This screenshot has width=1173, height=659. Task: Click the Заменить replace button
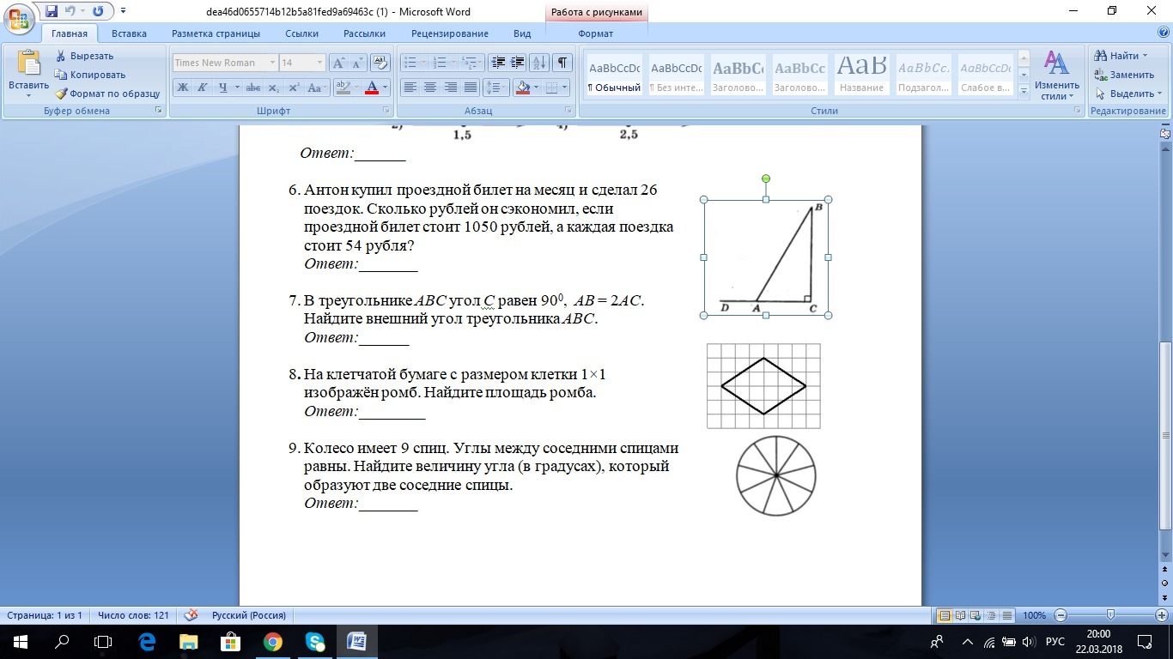tap(1123, 75)
